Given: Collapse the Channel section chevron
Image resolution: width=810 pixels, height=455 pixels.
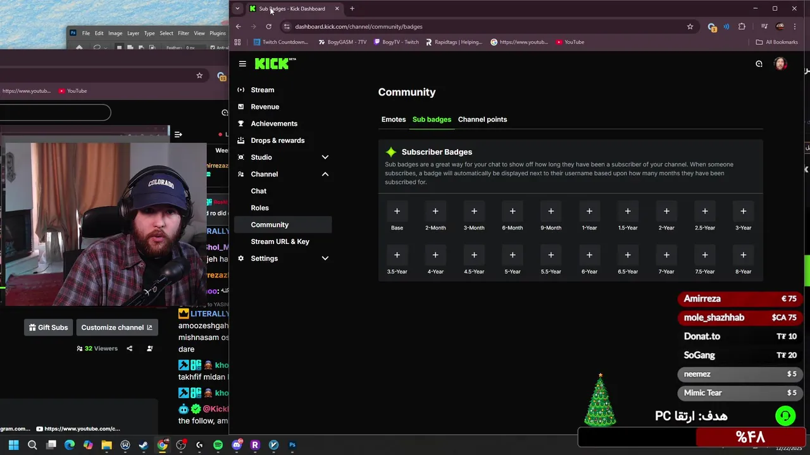Looking at the screenshot, I should [x=325, y=174].
